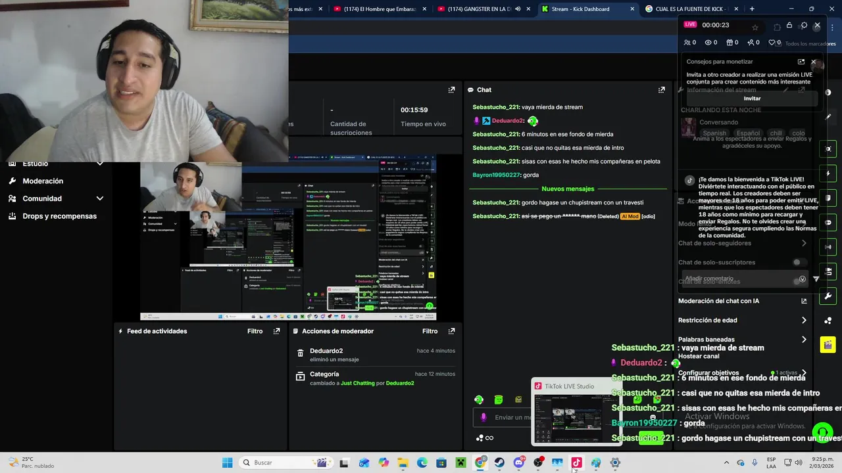Click the viewers eye count icon
The width and height of the screenshot is (842, 473).
708,43
